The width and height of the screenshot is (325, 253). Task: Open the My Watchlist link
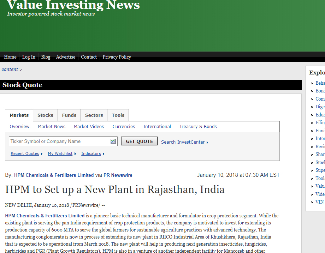tap(60, 153)
